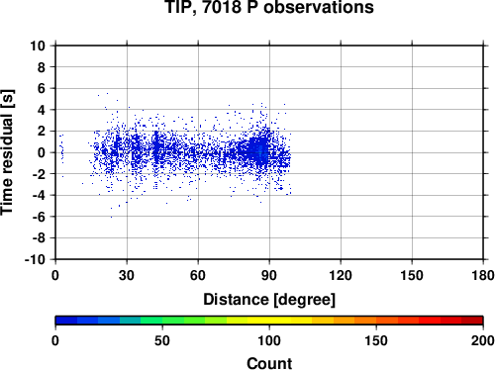
Task: Click the dense data cluster near 85 degrees
Action: [x=259, y=151]
